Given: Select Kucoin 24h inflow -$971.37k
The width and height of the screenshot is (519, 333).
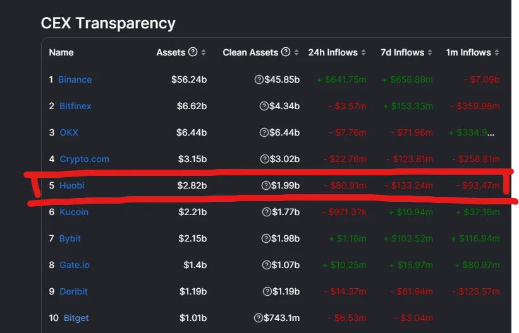Looking at the screenshot, I should (344, 212).
